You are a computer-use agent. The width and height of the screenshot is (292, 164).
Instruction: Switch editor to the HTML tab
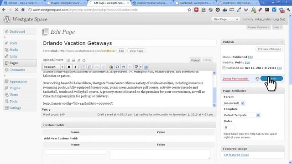pyautogui.click(x=207, y=60)
